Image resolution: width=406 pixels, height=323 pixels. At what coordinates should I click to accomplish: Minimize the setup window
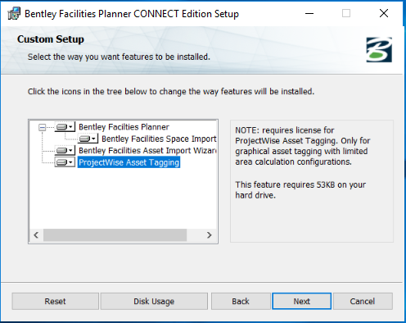tap(309, 13)
